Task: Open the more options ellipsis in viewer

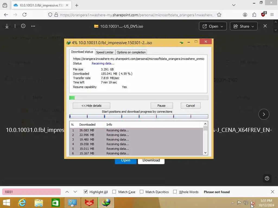Action: [x=33, y=26]
